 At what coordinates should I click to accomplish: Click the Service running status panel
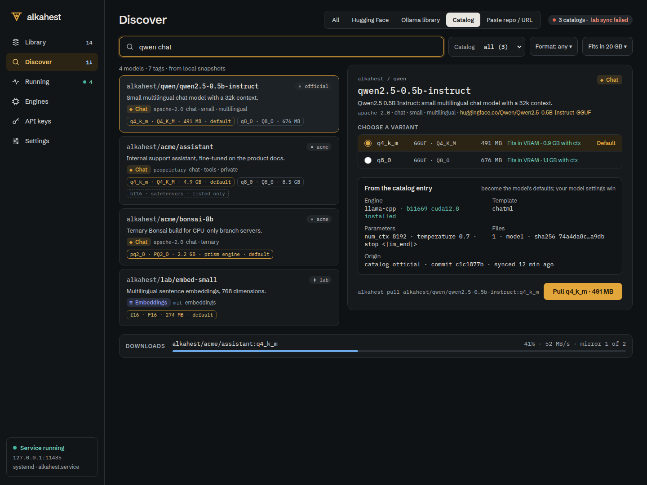coord(52,457)
